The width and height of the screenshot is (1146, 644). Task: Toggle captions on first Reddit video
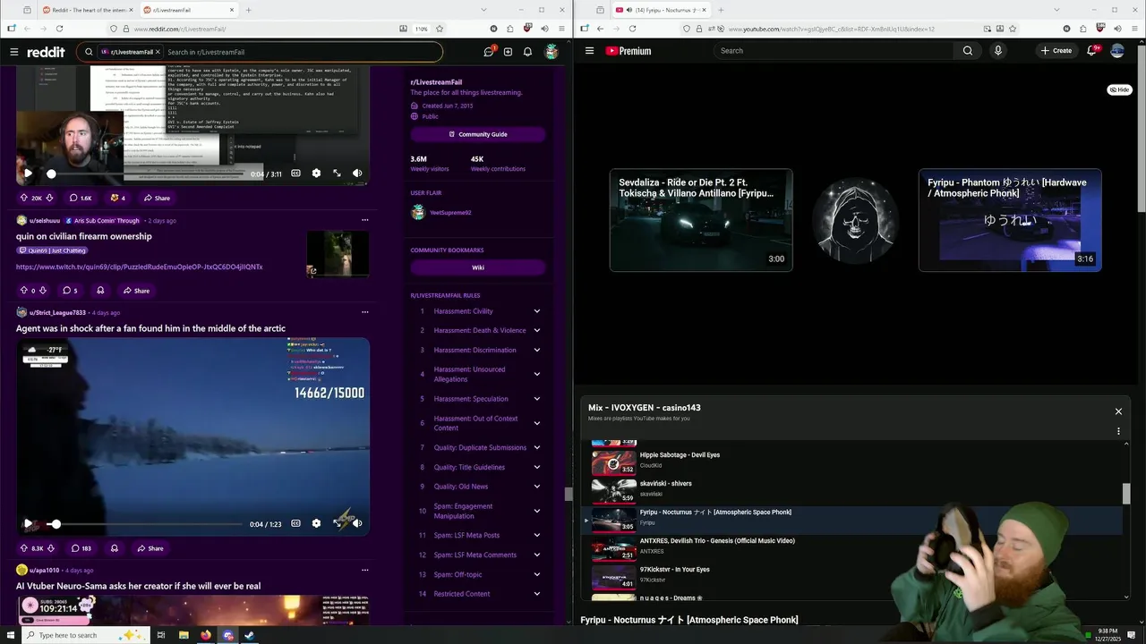295,174
